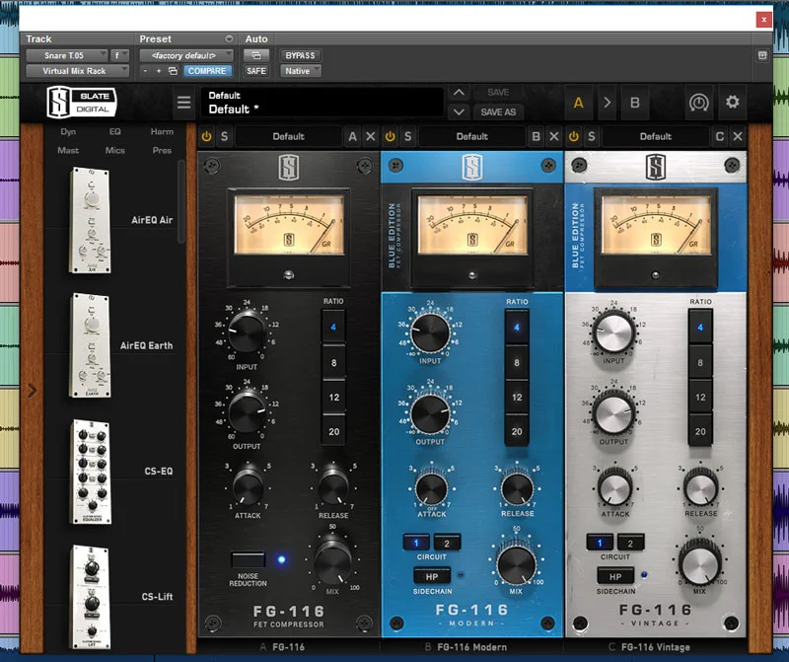This screenshot has width=789, height=662.
Task: Switch to the Mast module category
Action: click(68, 150)
